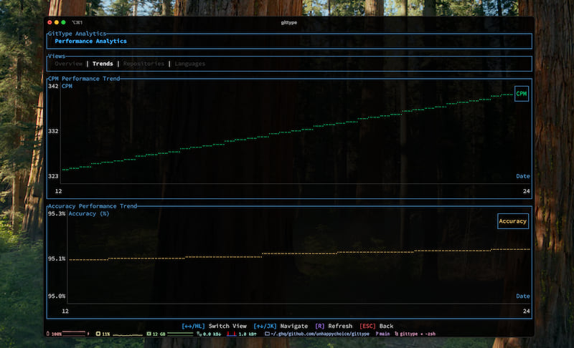Click the Accuracy legend box

[x=512, y=221]
